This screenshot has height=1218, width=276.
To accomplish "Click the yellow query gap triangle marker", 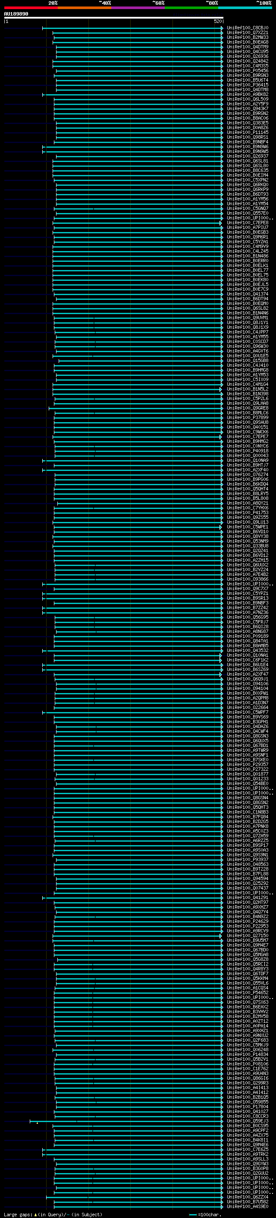I will [x=37, y=1123].
